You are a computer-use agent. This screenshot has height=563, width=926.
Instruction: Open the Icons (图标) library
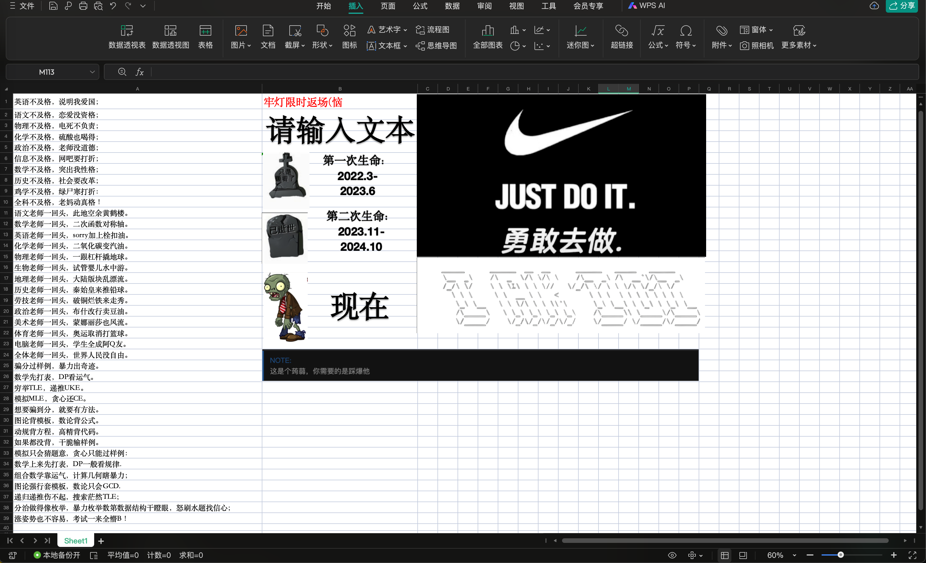(350, 37)
